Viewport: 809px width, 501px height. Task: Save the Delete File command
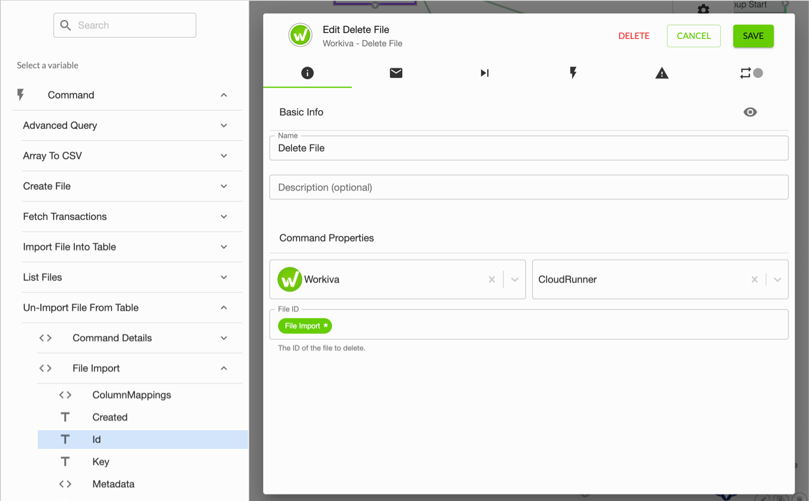pyautogui.click(x=753, y=36)
